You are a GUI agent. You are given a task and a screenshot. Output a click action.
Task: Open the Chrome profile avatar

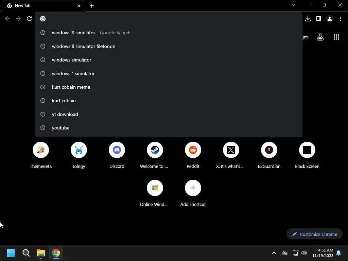[330, 19]
